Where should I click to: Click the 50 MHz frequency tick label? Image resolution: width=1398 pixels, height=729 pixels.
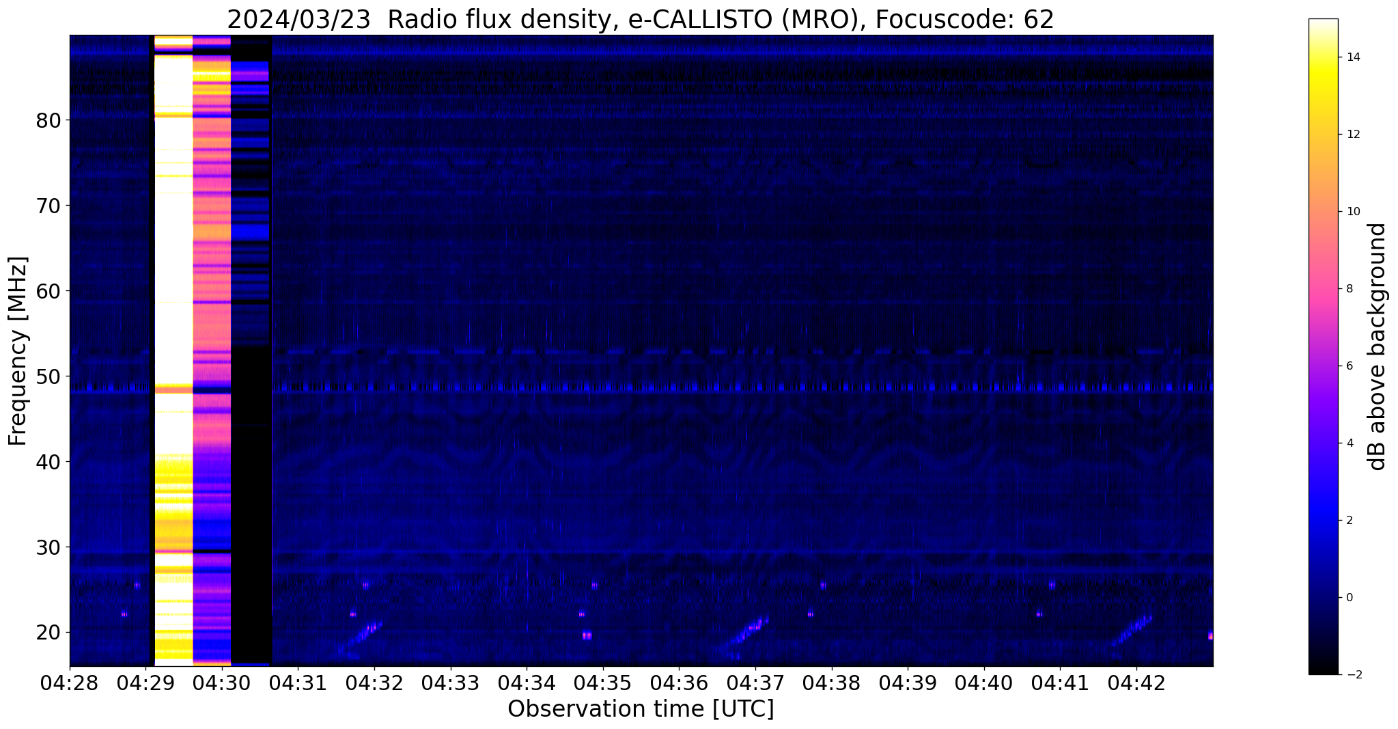[x=48, y=376]
